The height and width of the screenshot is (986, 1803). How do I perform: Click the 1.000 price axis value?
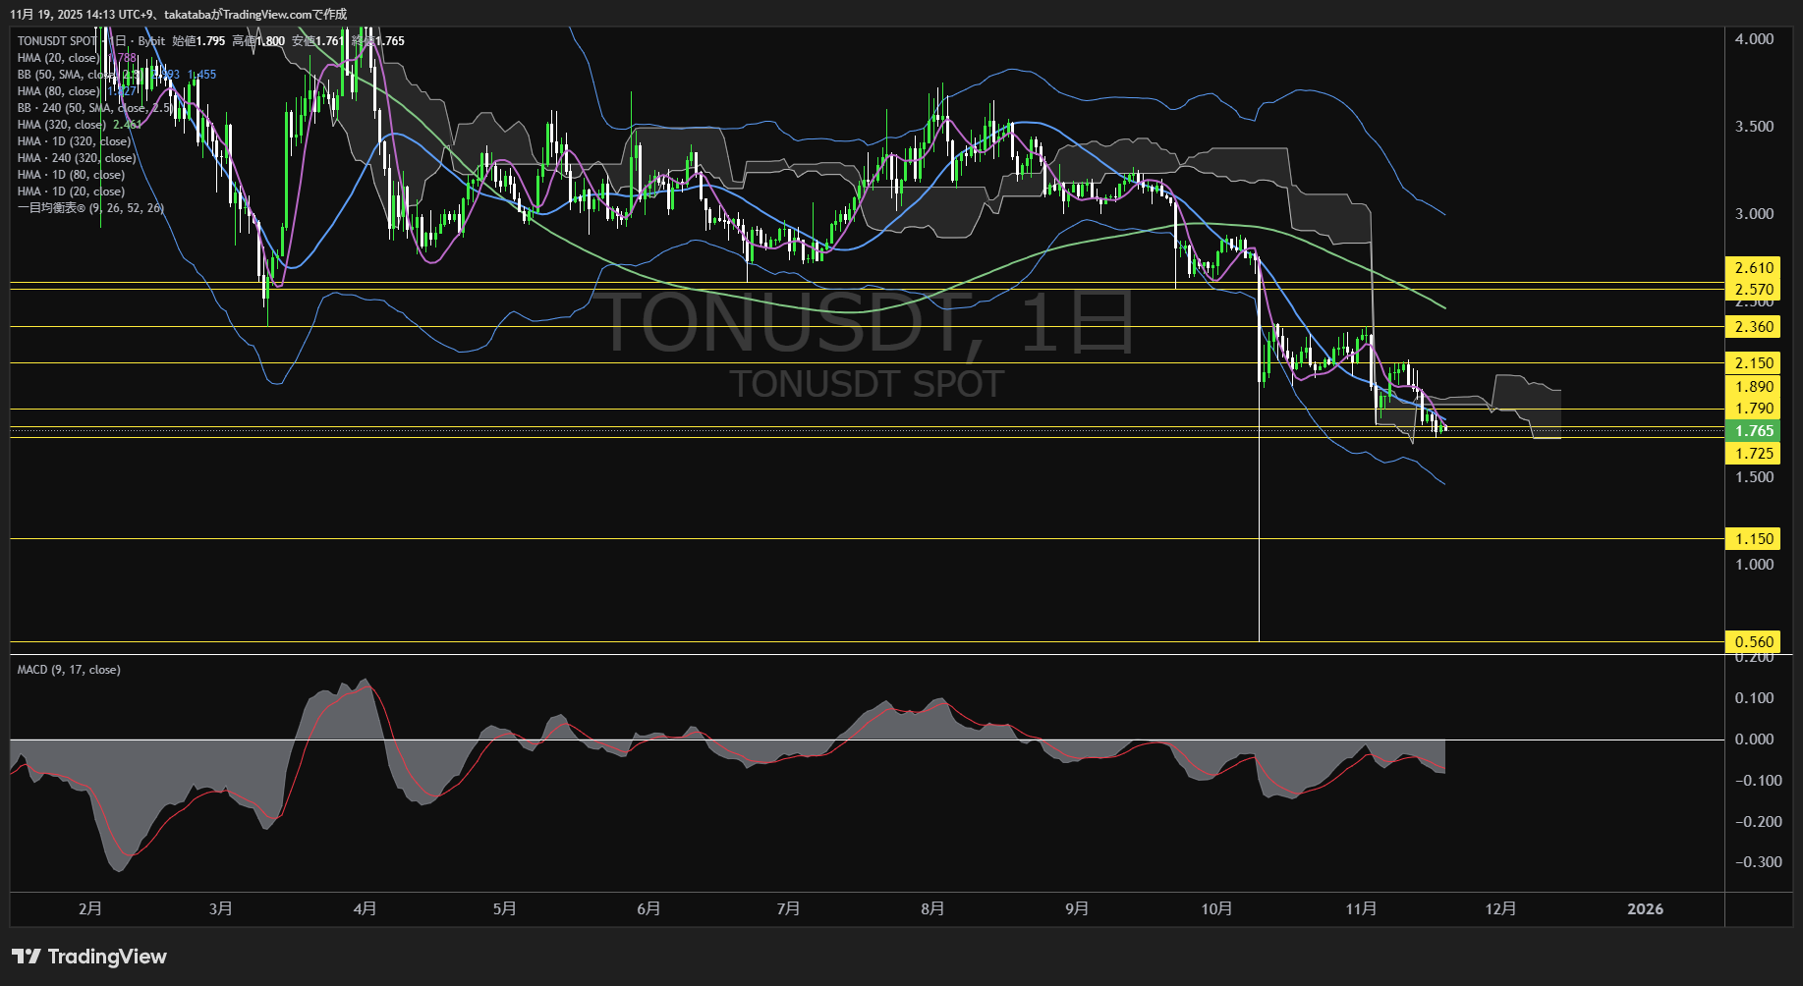click(x=1754, y=565)
